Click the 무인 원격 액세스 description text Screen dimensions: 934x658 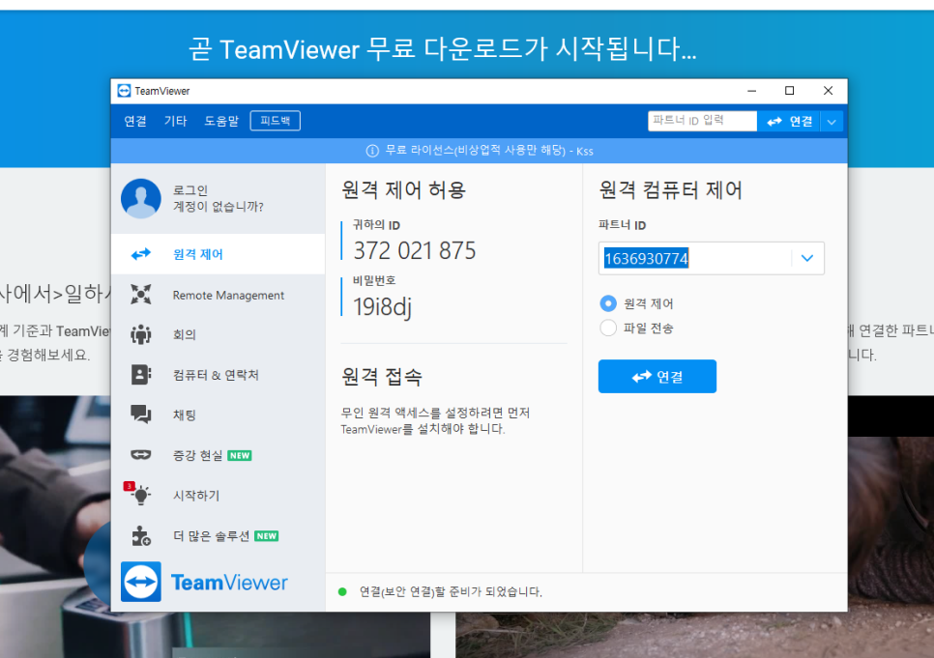coord(435,421)
